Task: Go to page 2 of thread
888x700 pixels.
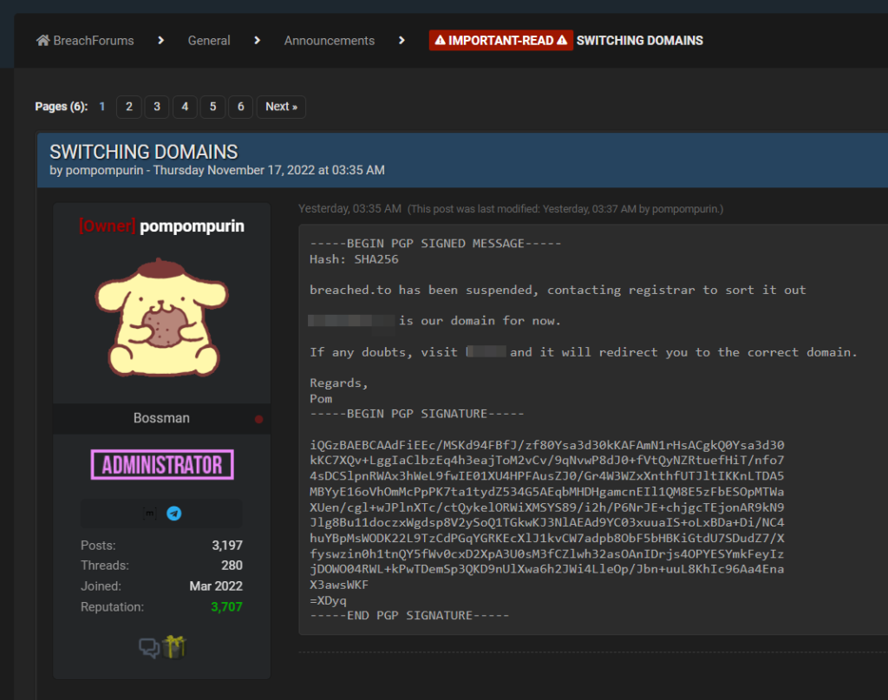Action: pyautogui.click(x=128, y=107)
